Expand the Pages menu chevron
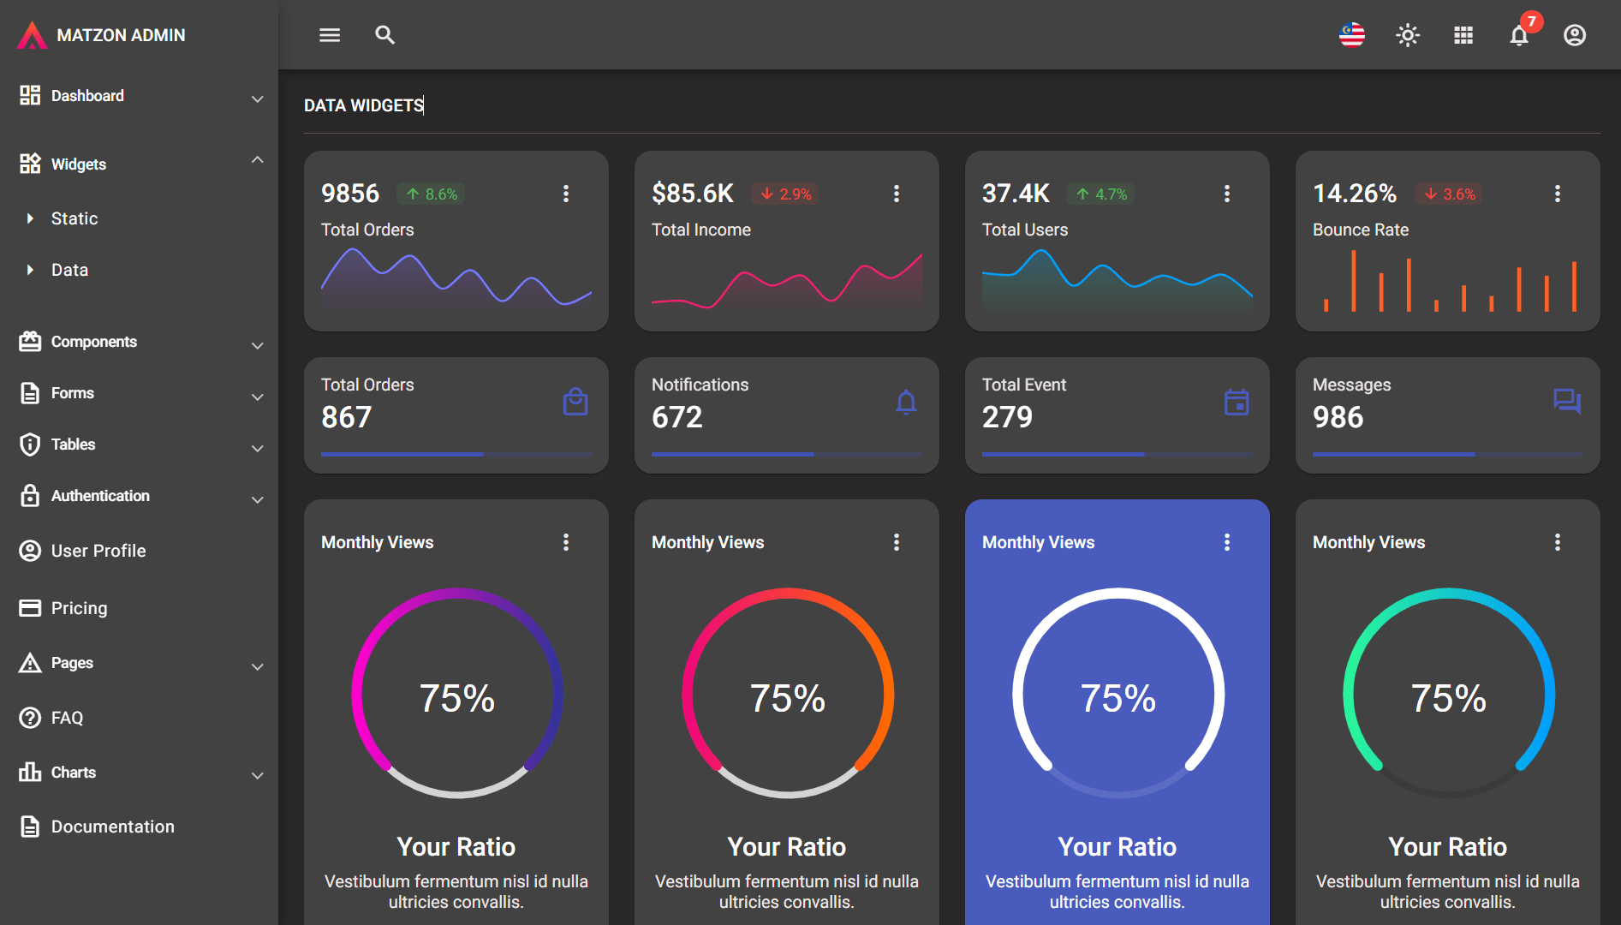This screenshot has width=1621, height=925. tap(257, 666)
